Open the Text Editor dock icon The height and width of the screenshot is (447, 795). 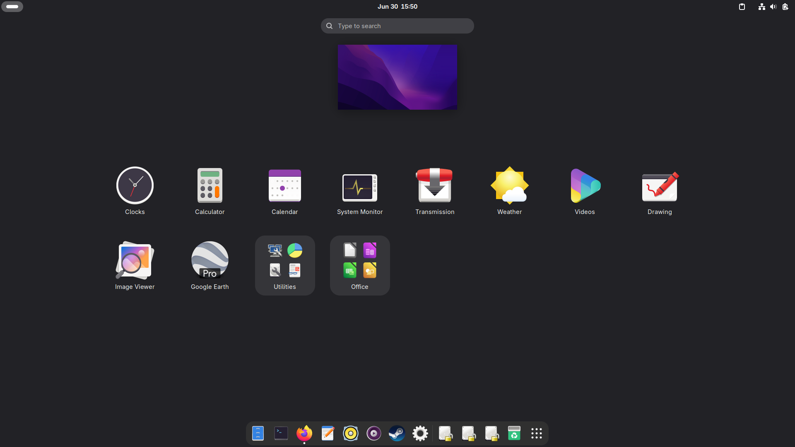coord(328,433)
